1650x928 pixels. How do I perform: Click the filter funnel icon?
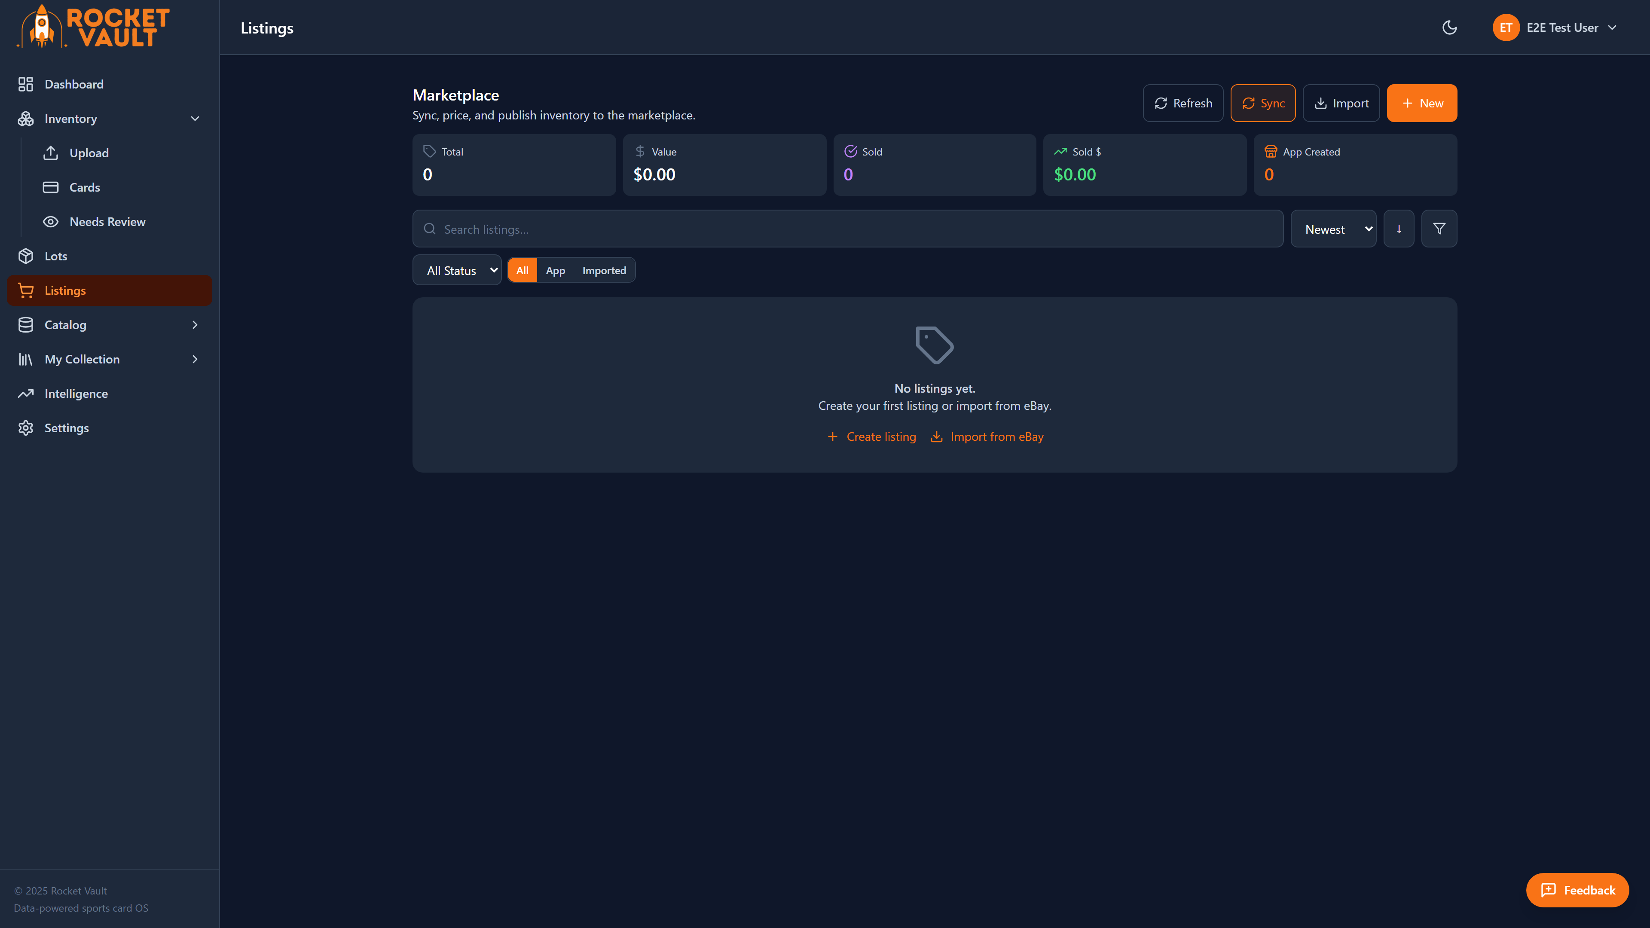click(1439, 228)
